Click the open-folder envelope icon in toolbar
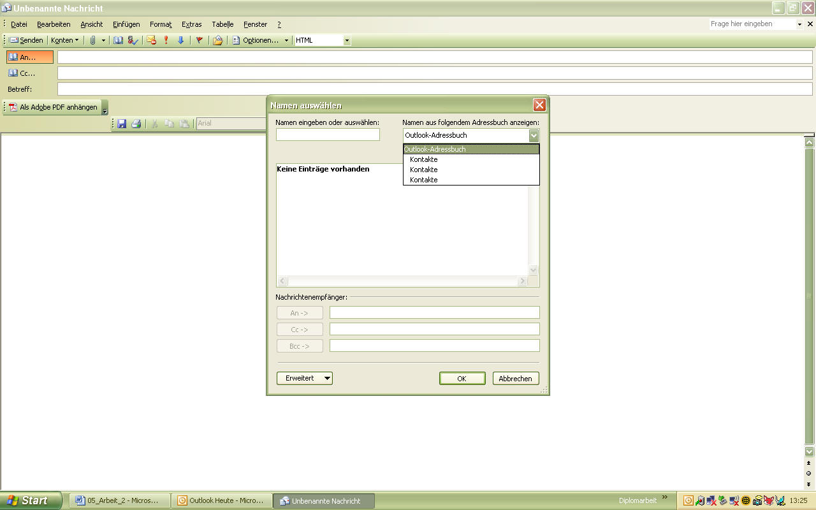The width and height of the screenshot is (816, 510). [x=218, y=40]
